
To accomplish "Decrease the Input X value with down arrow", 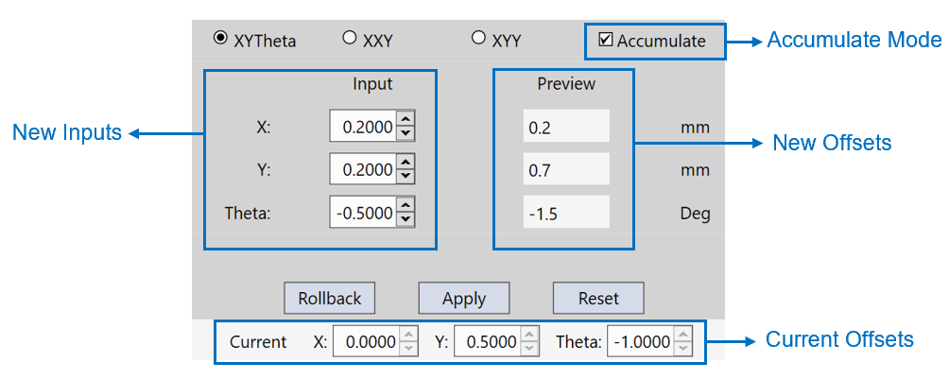I will pos(405,133).
